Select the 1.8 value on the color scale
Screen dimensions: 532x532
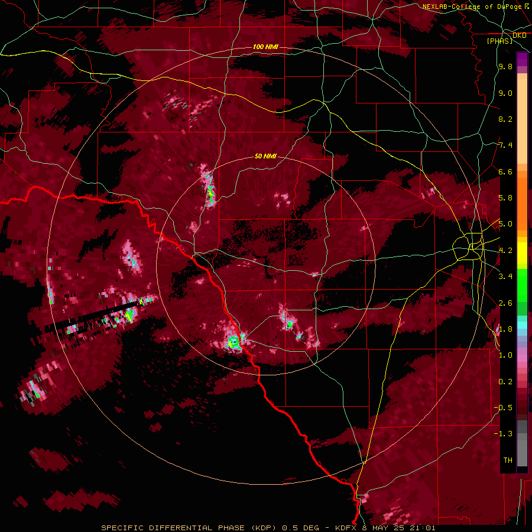[x=505, y=329]
